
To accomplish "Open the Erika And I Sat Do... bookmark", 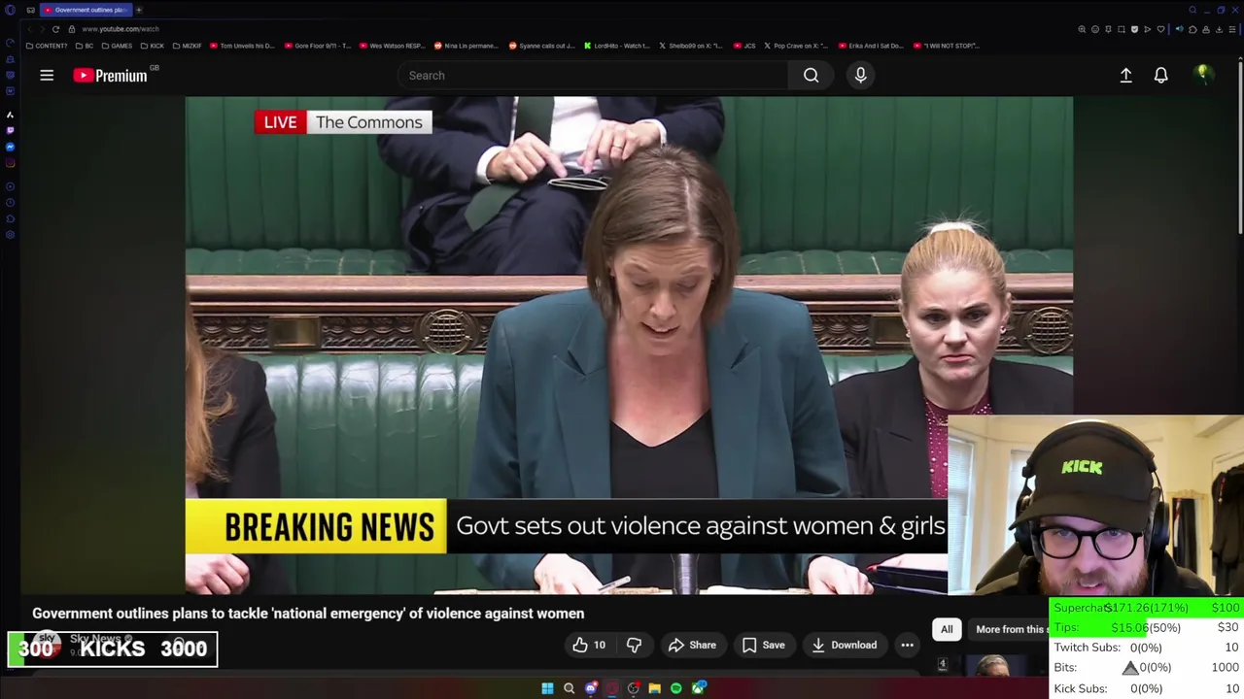I will (x=872, y=46).
